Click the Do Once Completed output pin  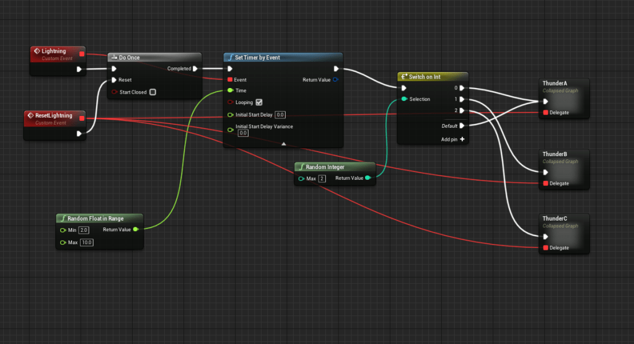(x=195, y=69)
